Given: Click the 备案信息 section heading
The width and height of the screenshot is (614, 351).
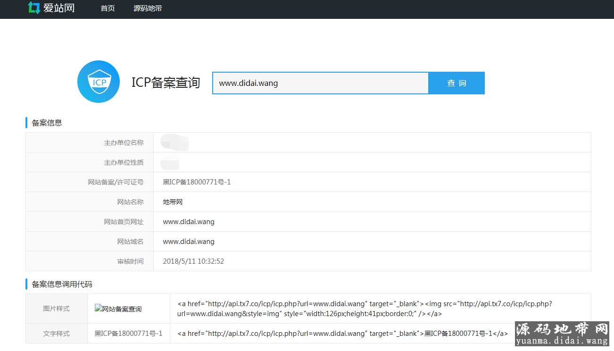Looking at the screenshot, I should point(47,123).
